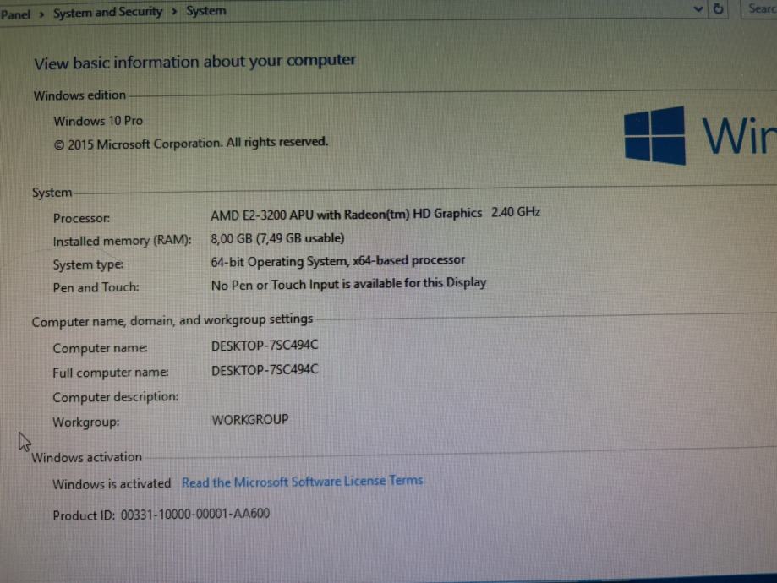Click the 'Processor:' label

pos(81,219)
